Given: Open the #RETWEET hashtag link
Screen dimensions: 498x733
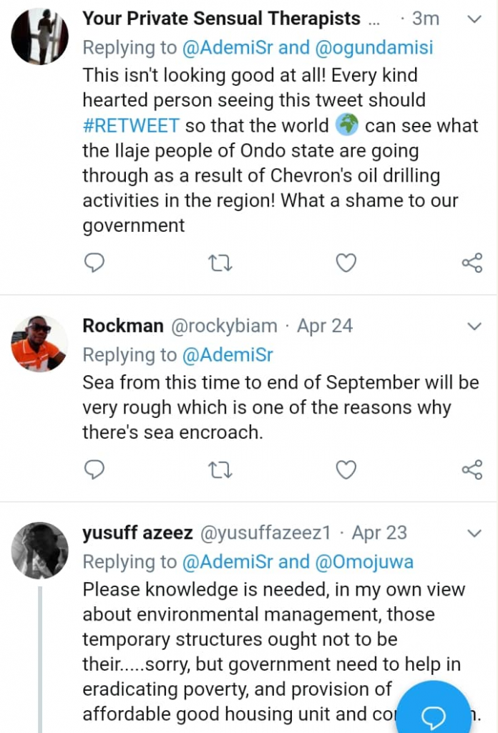Looking at the screenshot, I should (132, 126).
